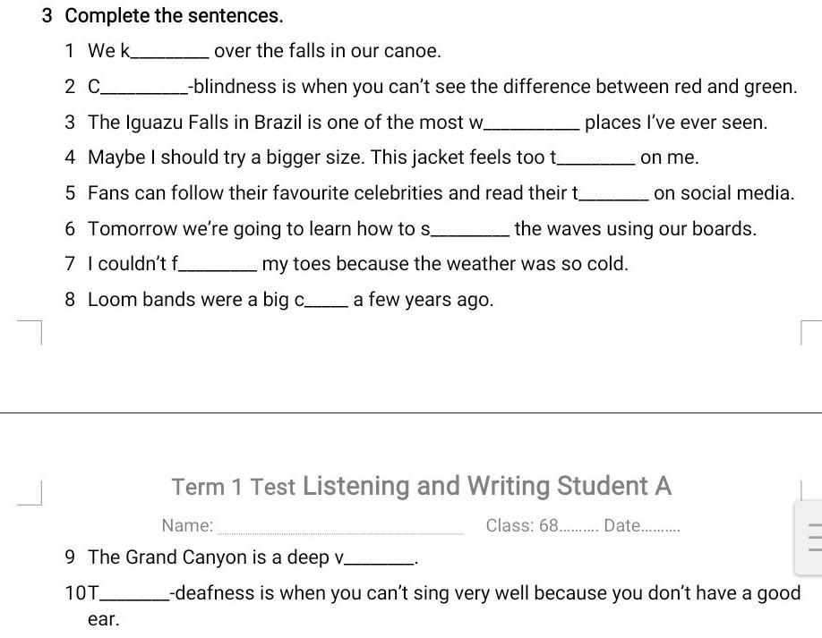
Task: Click the horizontal page break line
Action: click(x=411, y=413)
